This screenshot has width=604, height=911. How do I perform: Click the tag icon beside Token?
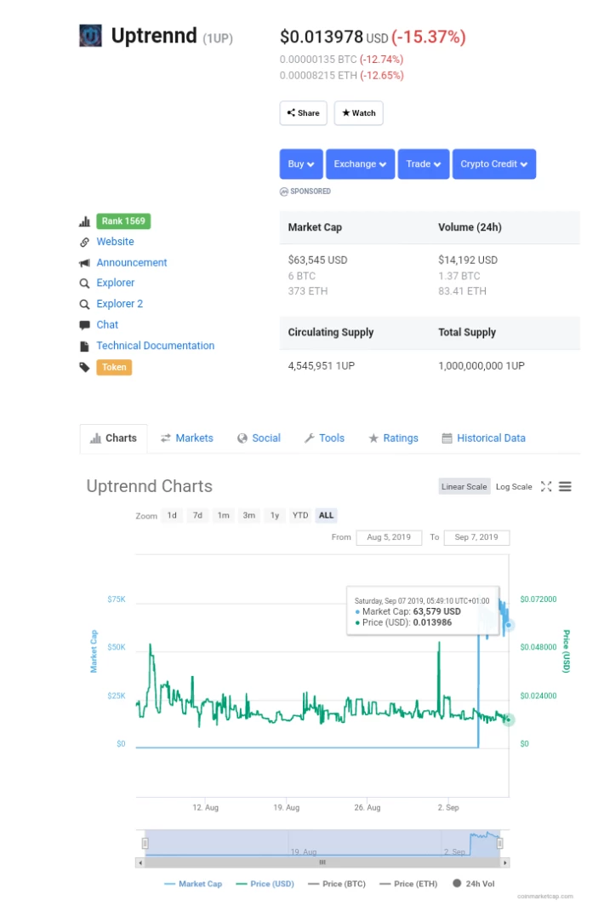point(85,367)
